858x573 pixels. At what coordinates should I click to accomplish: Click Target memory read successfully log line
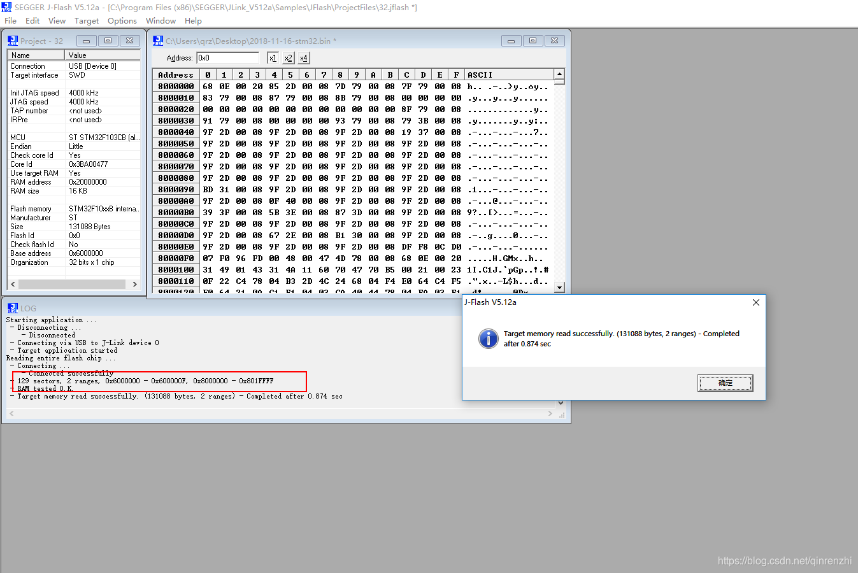180,396
